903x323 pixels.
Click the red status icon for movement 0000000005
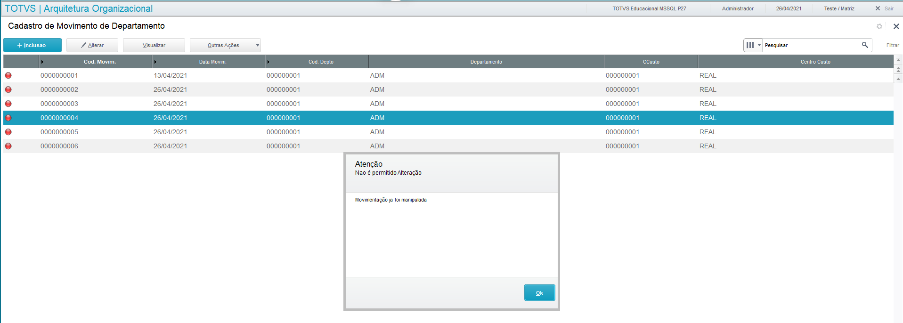coord(8,132)
